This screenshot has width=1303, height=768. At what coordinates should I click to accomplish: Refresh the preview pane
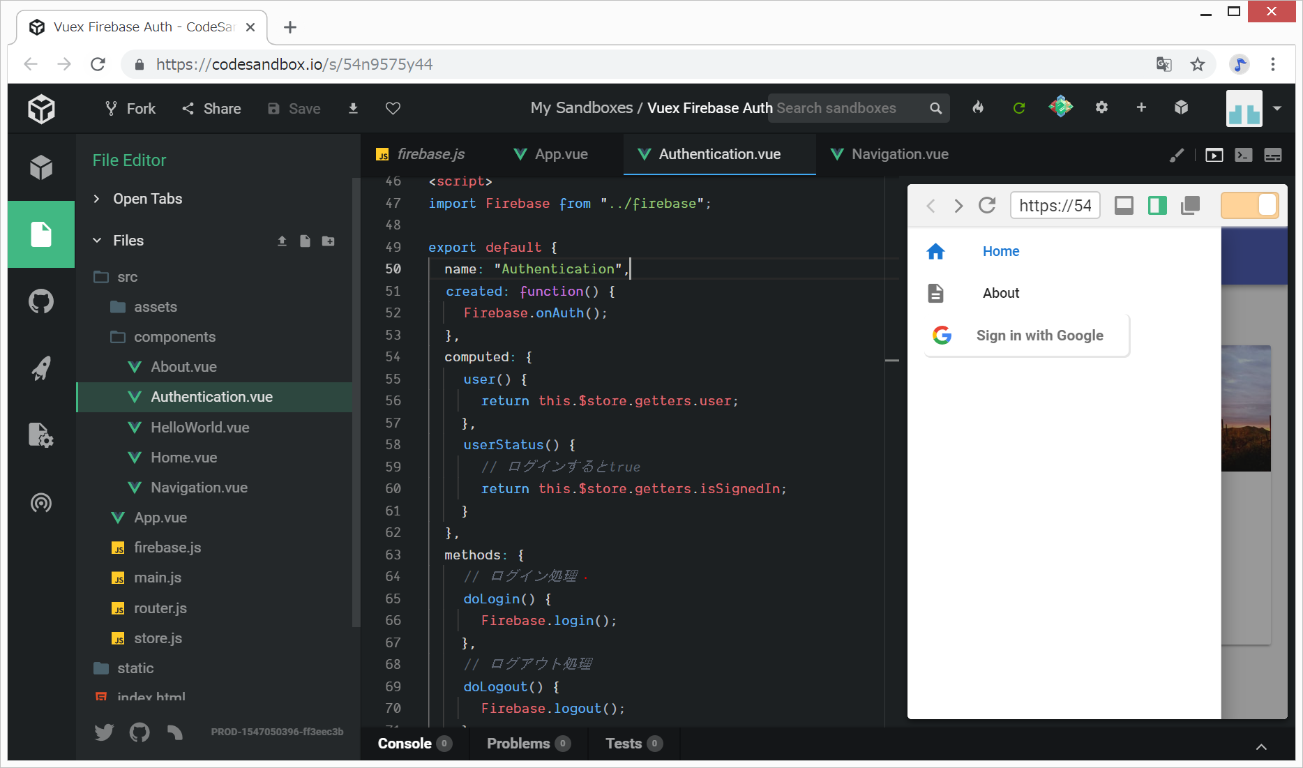(986, 205)
